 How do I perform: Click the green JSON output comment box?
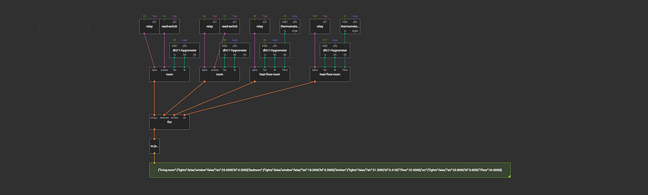(x=330, y=170)
